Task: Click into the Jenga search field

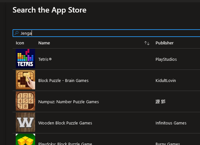Action: click(106, 33)
